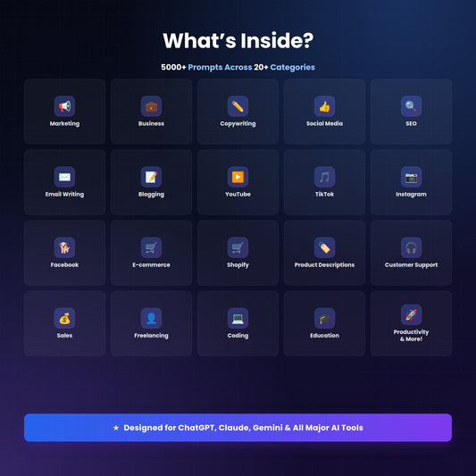Click the Facebook dog icon

click(x=64, y=247)
